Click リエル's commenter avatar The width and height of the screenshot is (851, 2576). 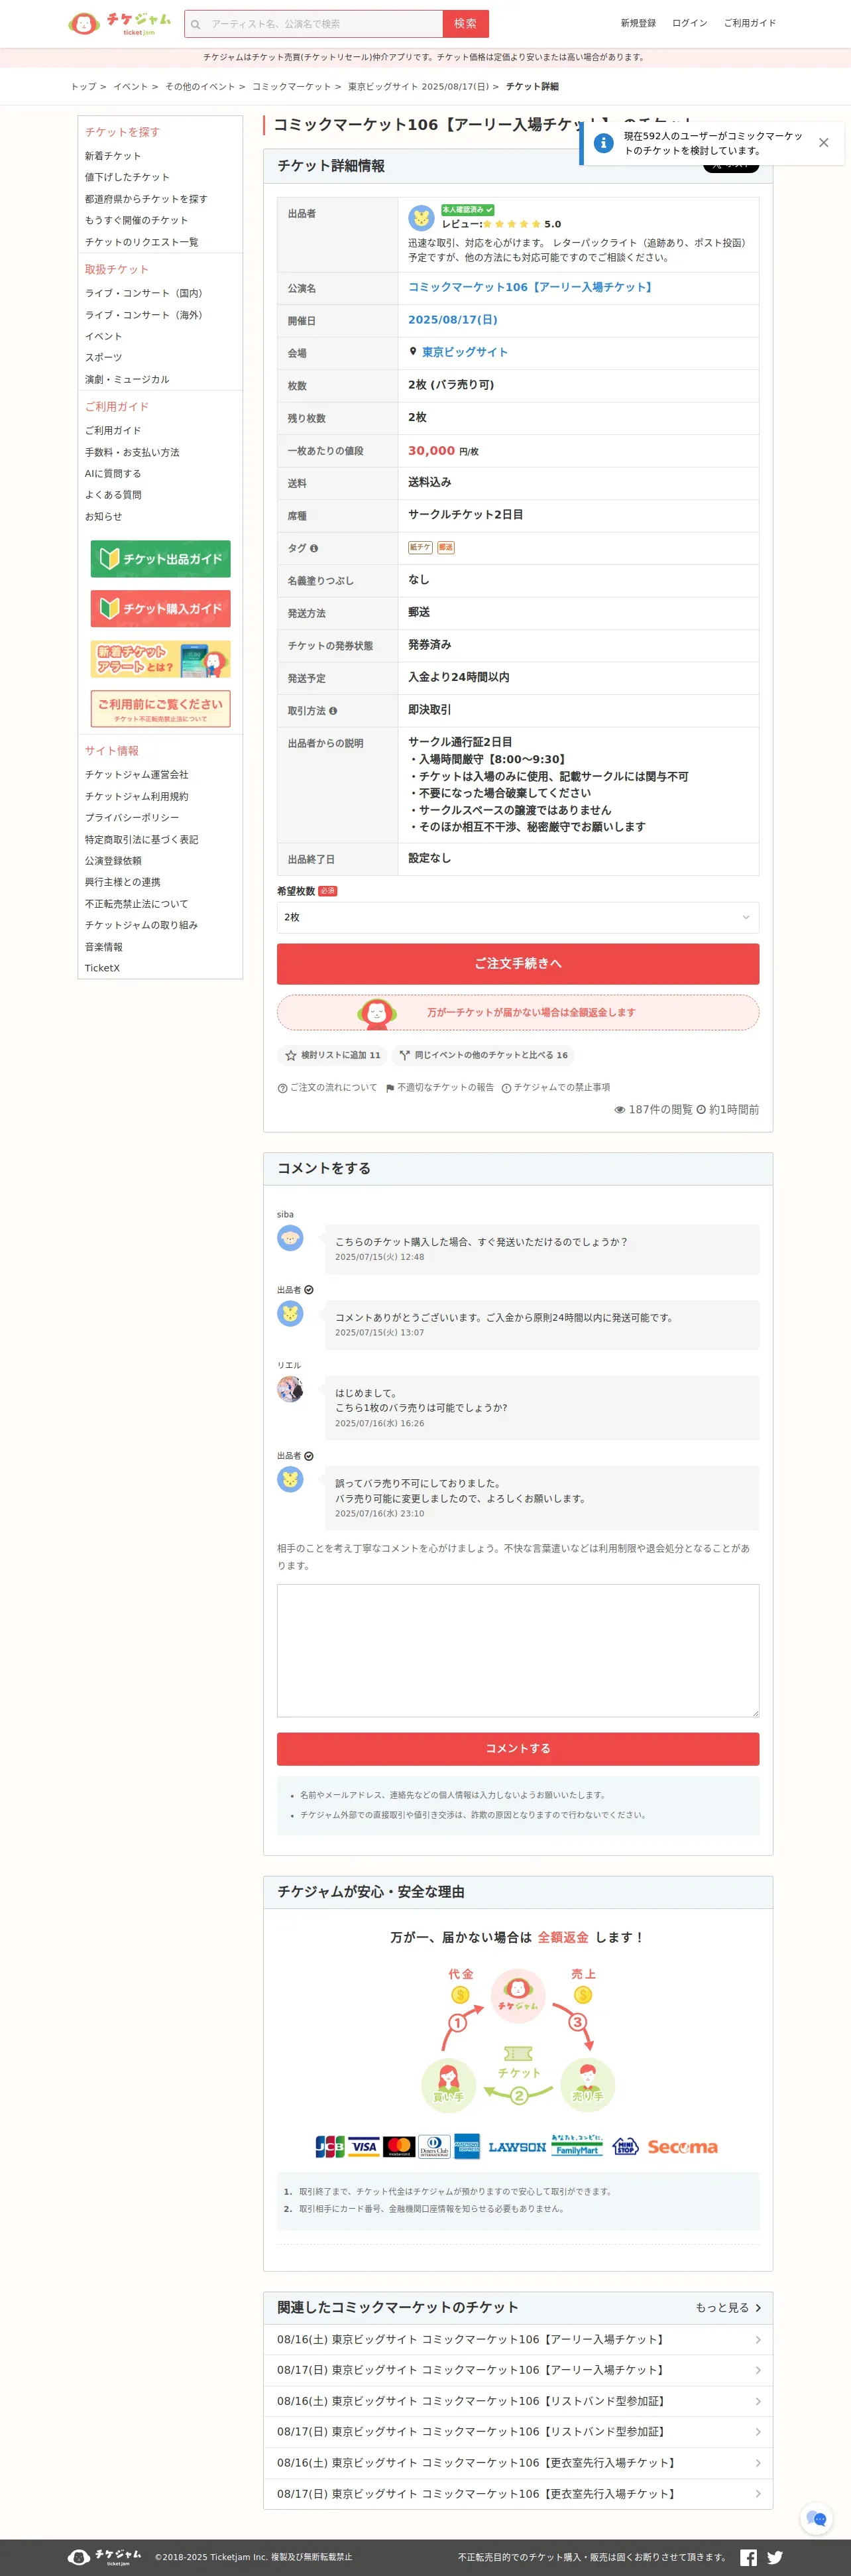[290, 1389]
